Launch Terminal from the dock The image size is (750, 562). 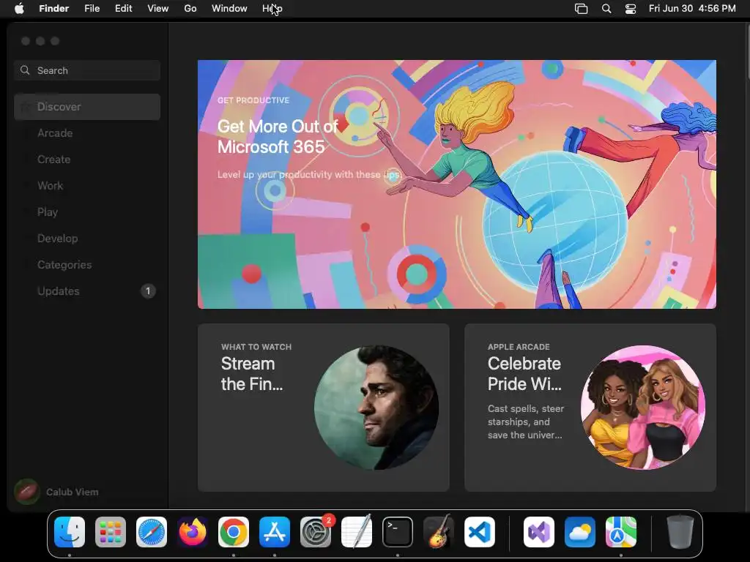point(398,532)
